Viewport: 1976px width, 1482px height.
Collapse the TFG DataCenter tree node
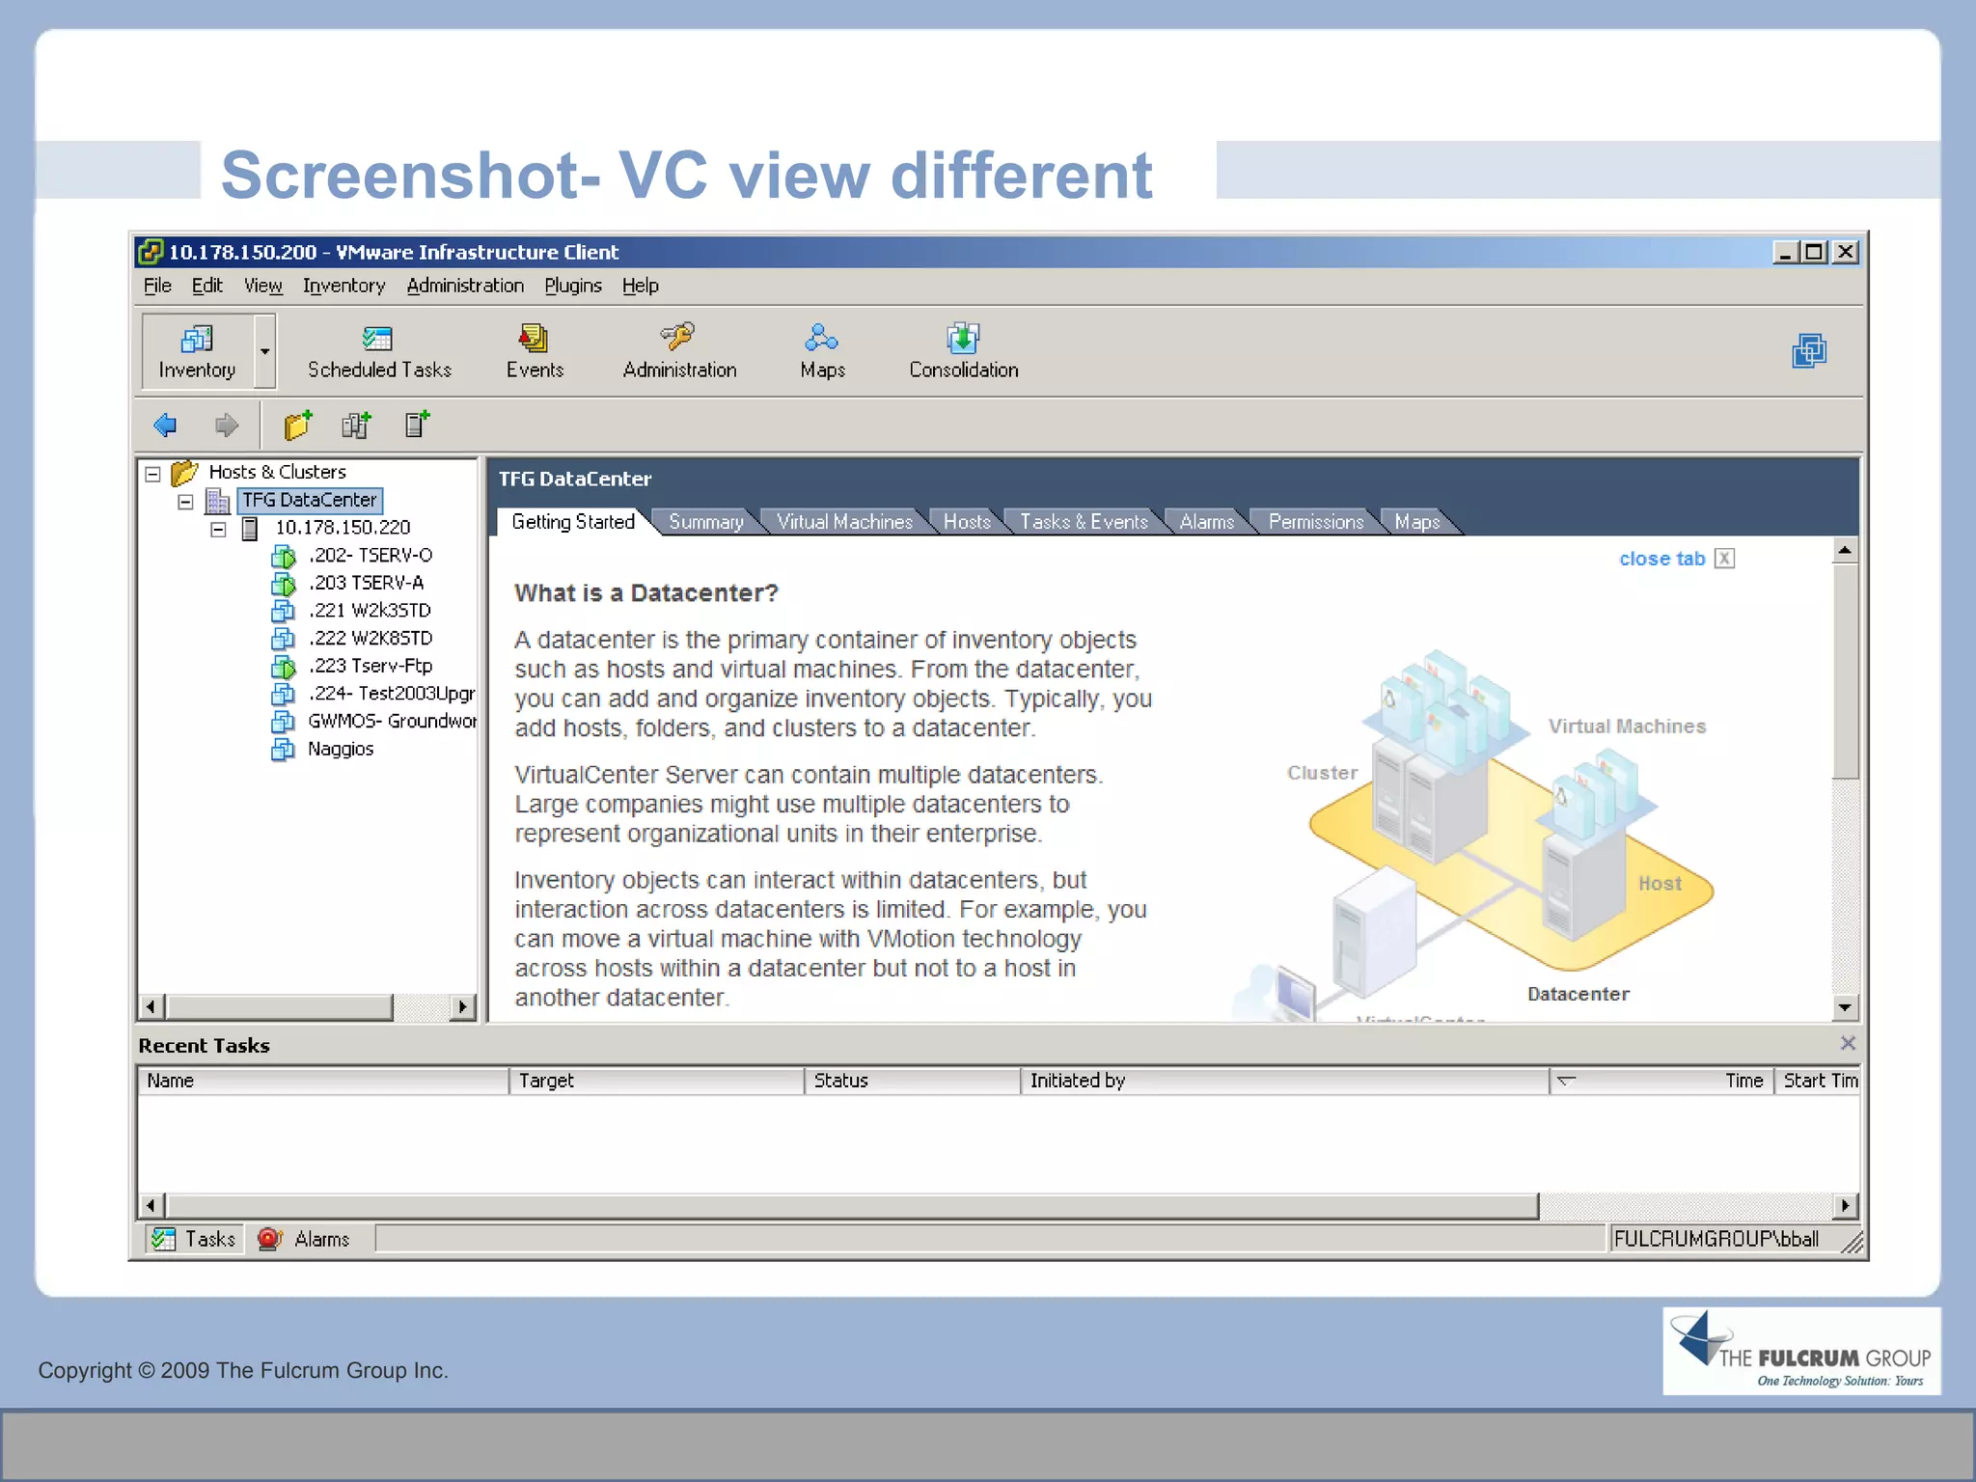(x=185, y=502)
